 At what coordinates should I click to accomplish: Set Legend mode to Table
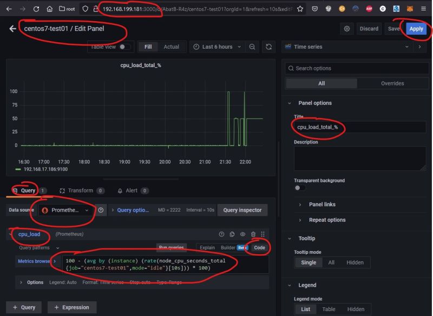(x=329, y=310)
